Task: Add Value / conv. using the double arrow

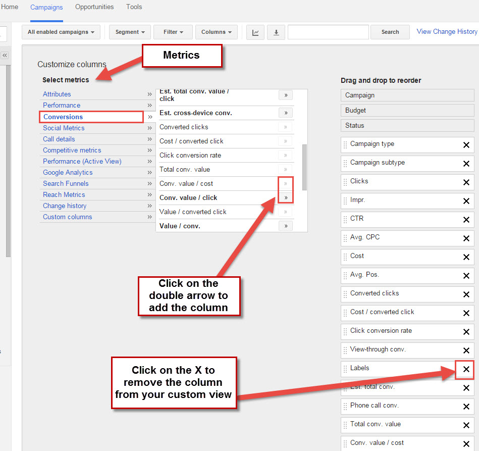Action: [285, 226]
